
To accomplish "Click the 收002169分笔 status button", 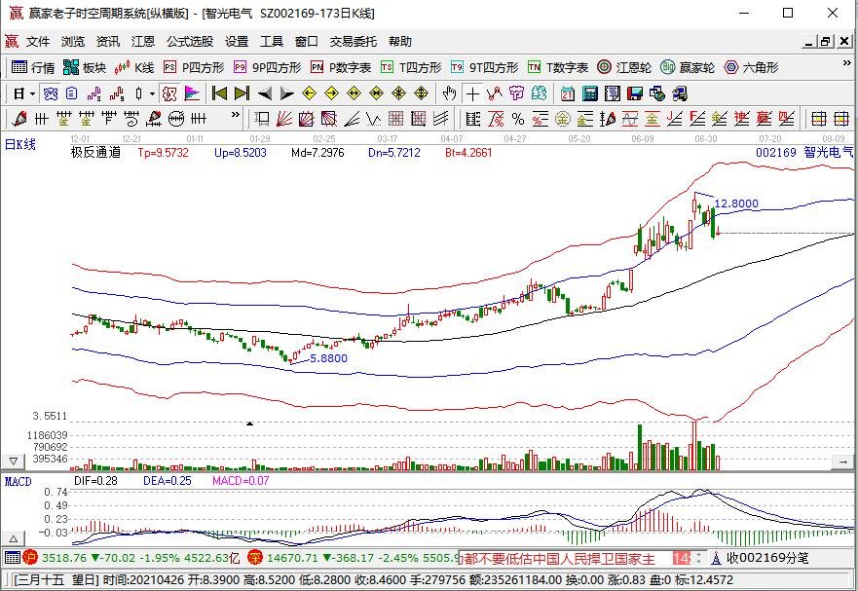I will 761,559.
